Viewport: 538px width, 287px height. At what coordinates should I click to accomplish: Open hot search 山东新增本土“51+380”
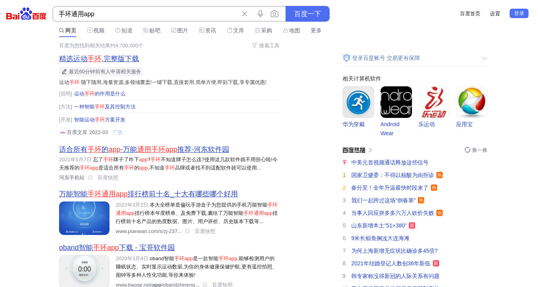coord(379,225)
